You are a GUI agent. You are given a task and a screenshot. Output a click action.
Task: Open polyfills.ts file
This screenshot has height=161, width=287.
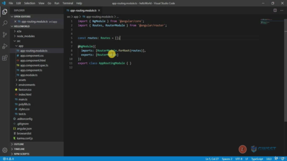click(37, 104)
